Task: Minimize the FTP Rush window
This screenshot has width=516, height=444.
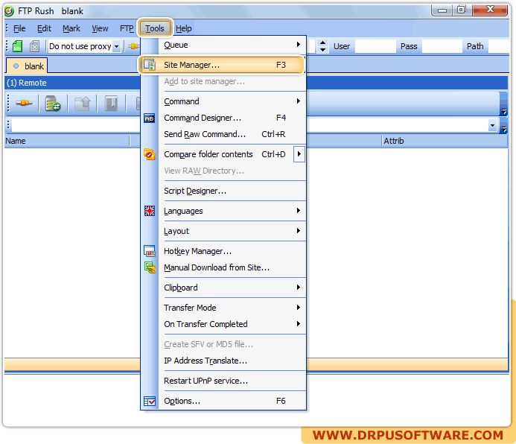Action: point(442,10)
